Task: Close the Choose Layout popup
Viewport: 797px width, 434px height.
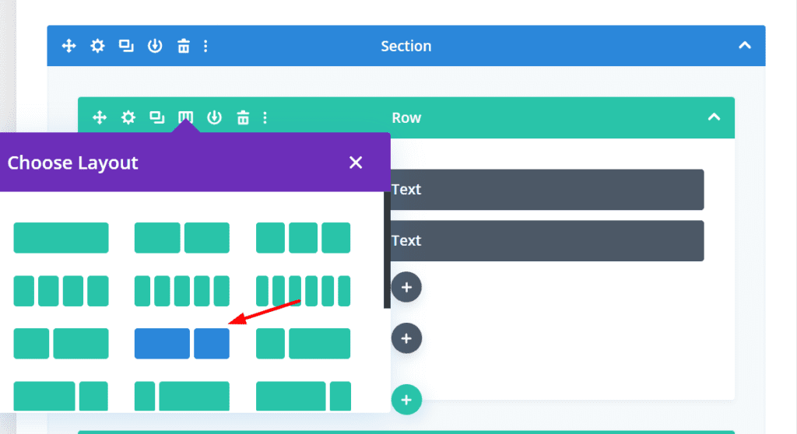Action: point(356,163)
